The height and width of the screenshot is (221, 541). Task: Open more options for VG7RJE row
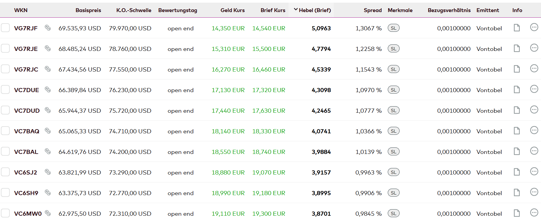coord(534,48)
